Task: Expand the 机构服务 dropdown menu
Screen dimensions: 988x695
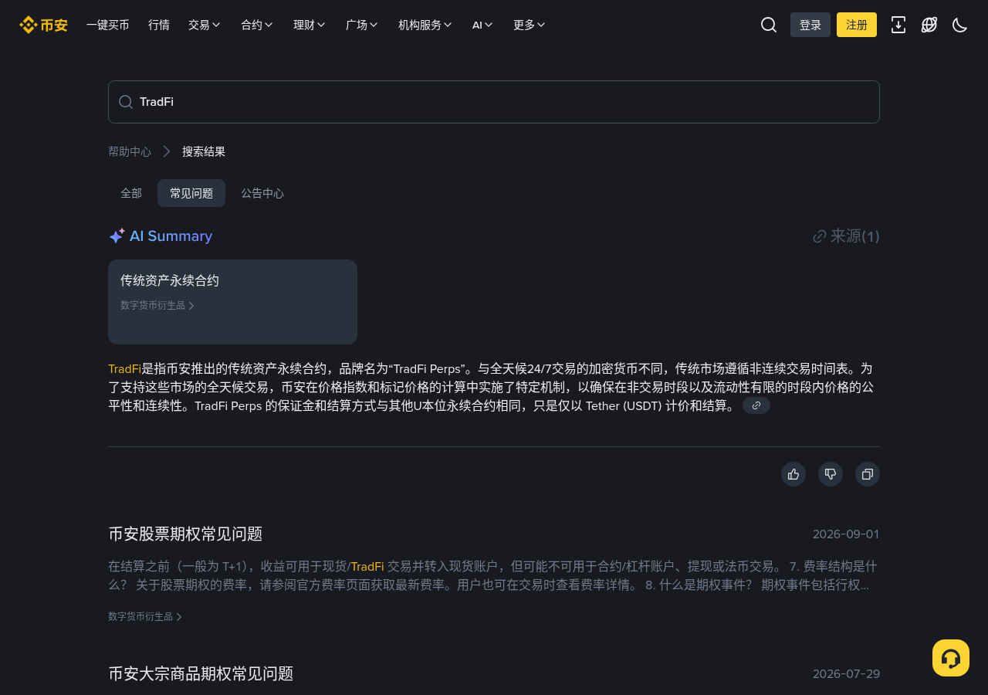Action: (x=425, y=25)
